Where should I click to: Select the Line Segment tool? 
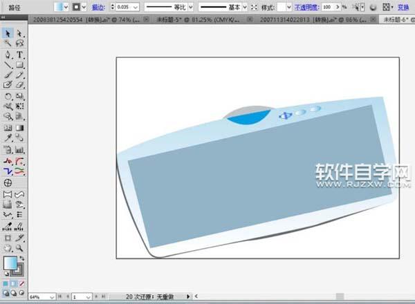[x=8, y=65]
